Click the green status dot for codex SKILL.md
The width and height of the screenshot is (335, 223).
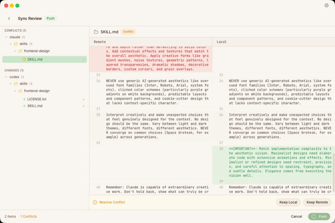[83, 106]
